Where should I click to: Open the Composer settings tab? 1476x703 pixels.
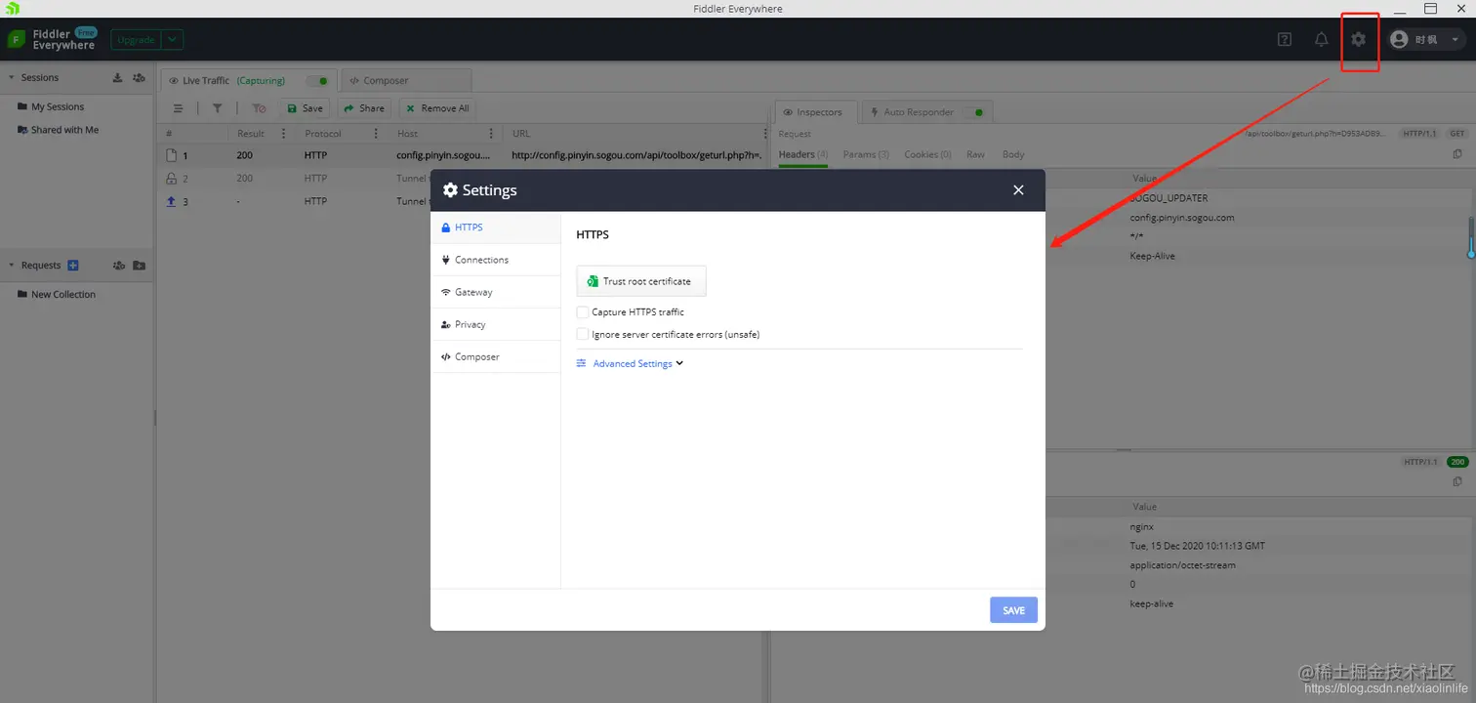(496, 356)
